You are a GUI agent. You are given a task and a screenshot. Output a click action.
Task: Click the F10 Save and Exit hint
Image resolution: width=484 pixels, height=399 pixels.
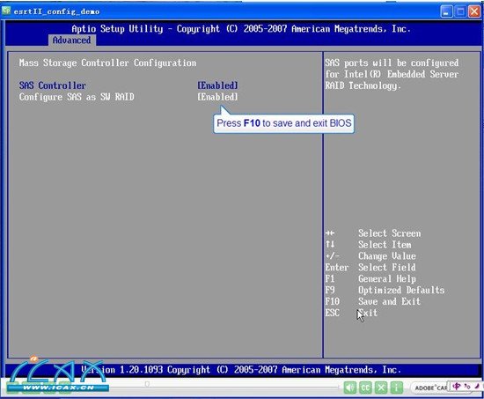tap(372, 301)
